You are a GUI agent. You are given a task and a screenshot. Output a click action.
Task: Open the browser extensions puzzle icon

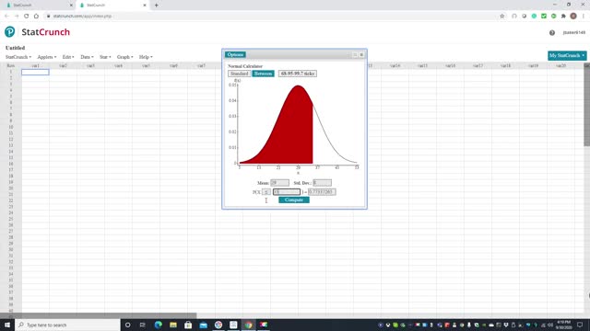563,17
